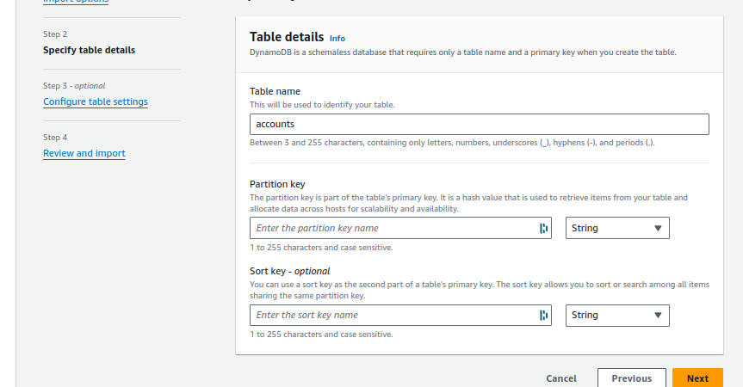Viewport: 743px width, 387px height.
Task: Click the autofill icon in sort key field
Action: [x=543, y=315]
